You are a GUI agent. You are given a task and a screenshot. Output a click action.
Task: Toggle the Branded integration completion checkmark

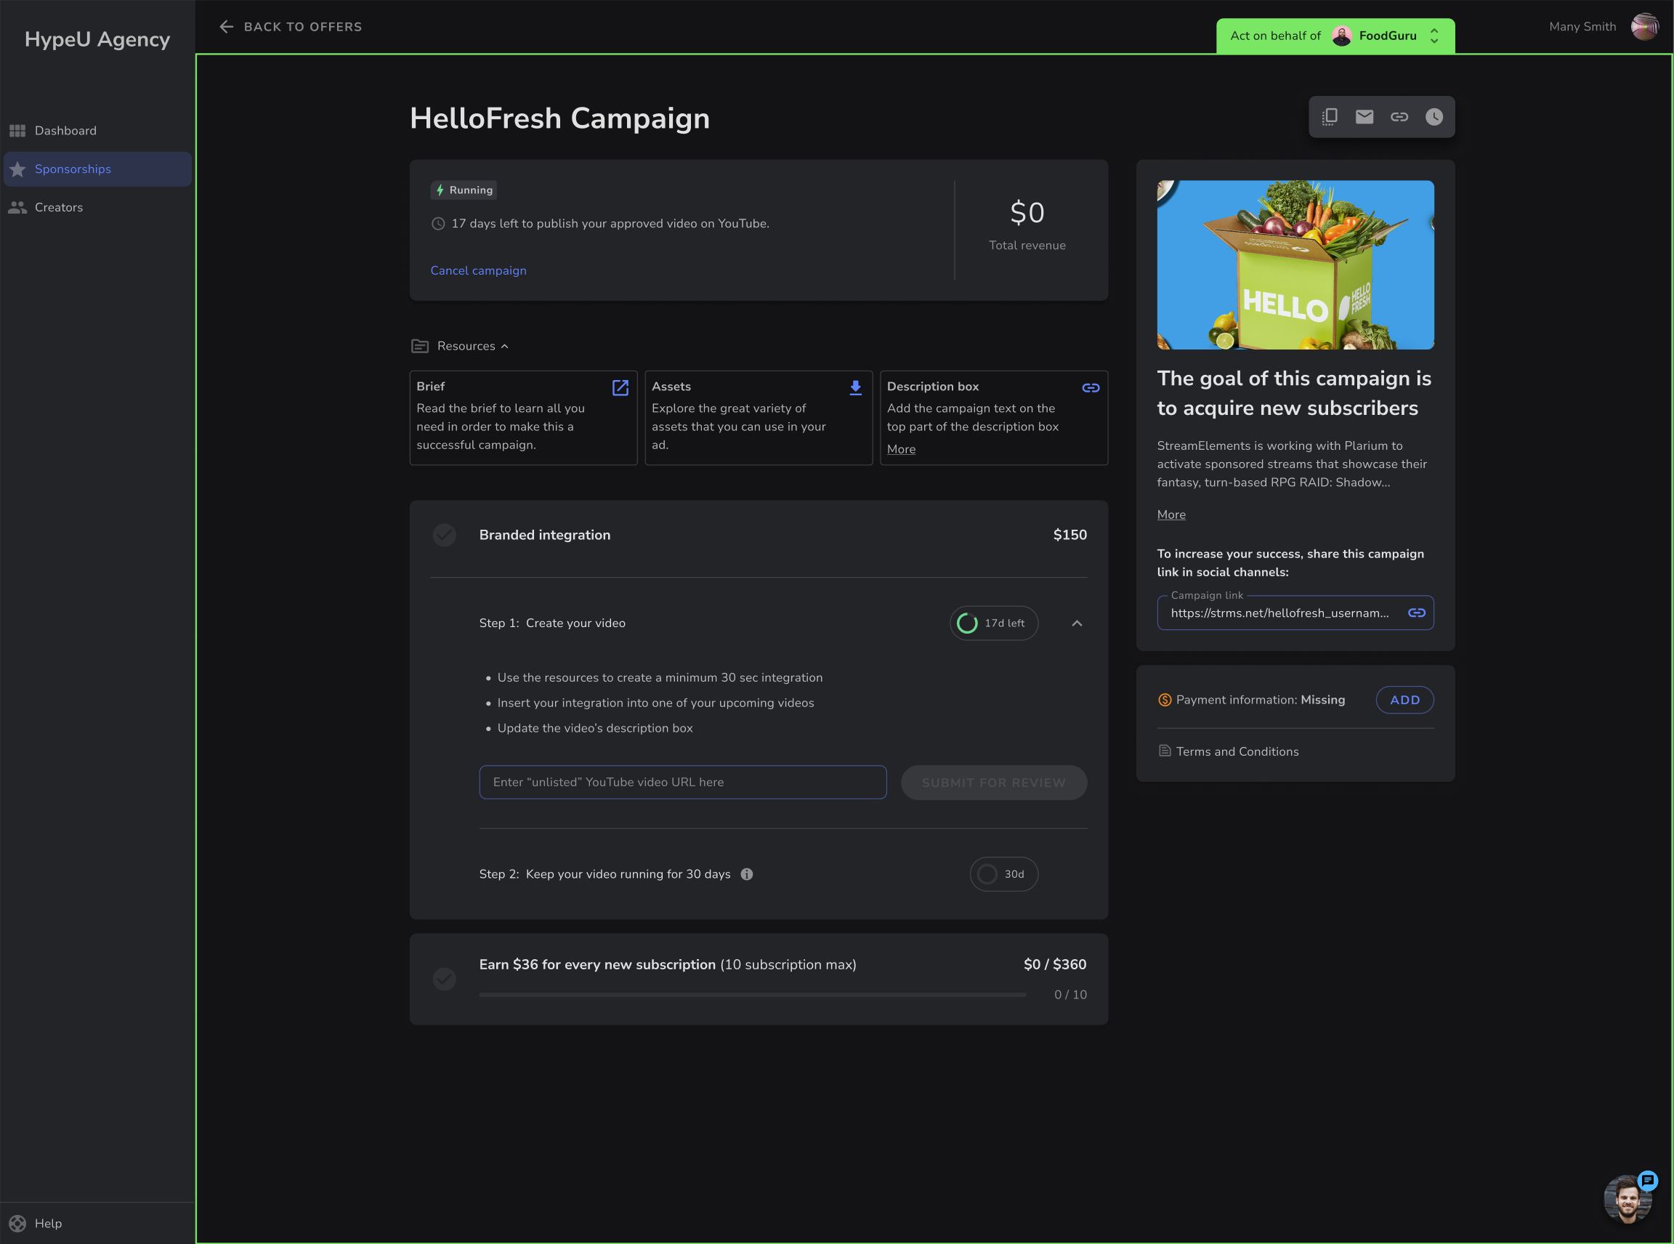click(x=444, y=535)
